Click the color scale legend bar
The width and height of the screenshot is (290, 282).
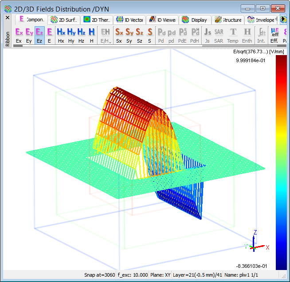[x=281, y=162]
